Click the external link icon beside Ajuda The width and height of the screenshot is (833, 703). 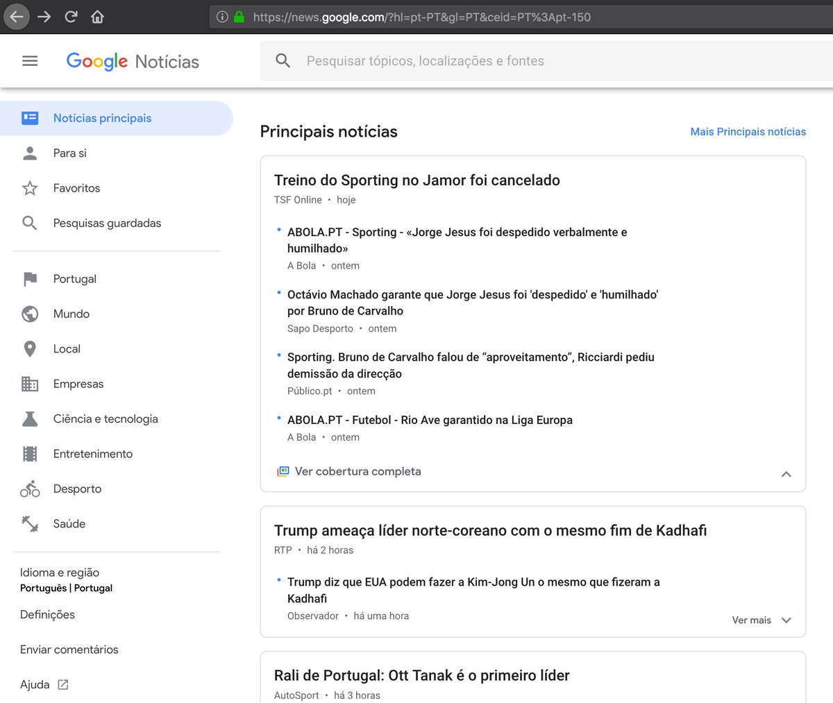tap(63, 685)
